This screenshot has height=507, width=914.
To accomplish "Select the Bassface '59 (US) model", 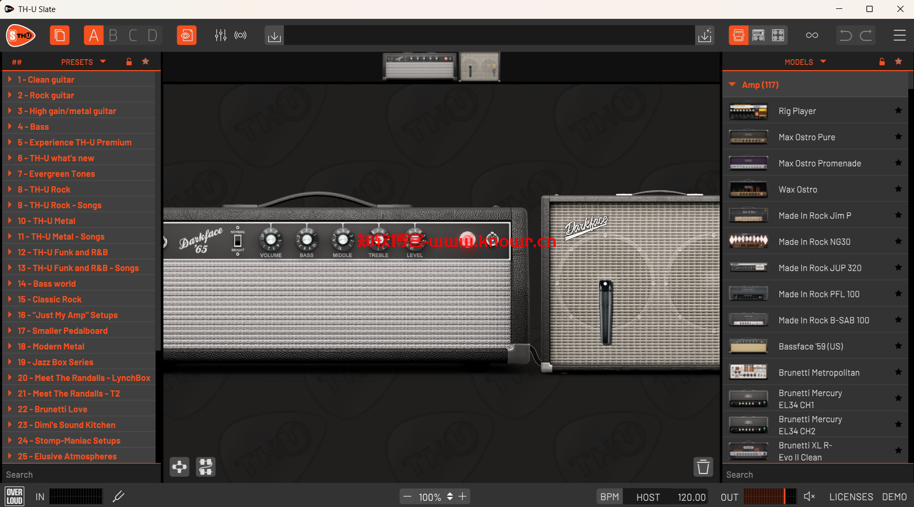I will pyautogui.click(x=815, y=346).
